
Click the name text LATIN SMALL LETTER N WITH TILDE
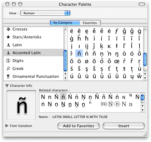[80, 117]
